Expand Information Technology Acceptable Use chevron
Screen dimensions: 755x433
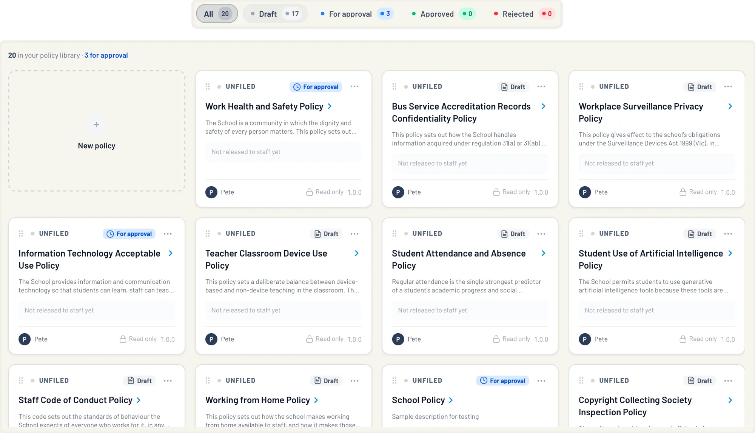(171, 254)
